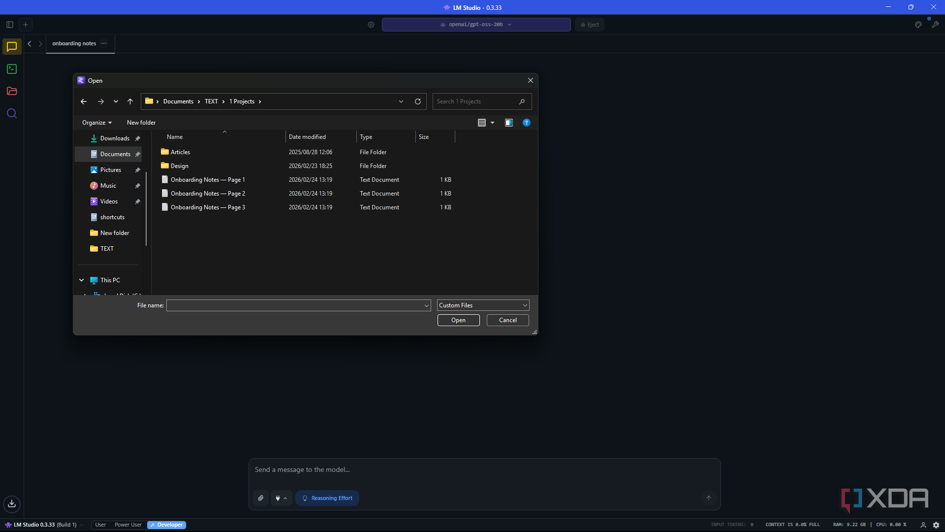Screen dimensions: 945x532
Task: Click the Cancel button in dialog
Action: click(507, 320)
